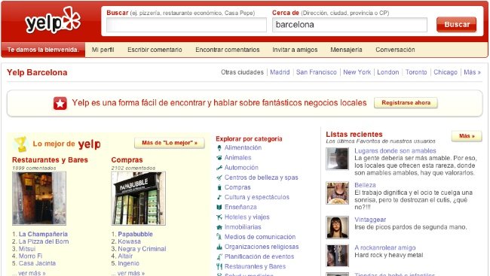Click Registrarse ahora button
The height and width of the screenshot is (276, 490).
click(x=406, y=103)
